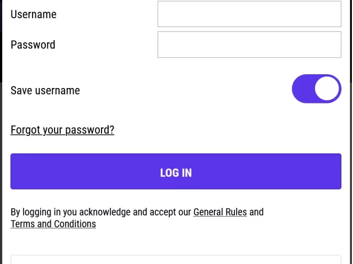The height and width of the screenshot is (264, 353).
Task: Open the Forgot your password link
Action: [x=62, y=130]
